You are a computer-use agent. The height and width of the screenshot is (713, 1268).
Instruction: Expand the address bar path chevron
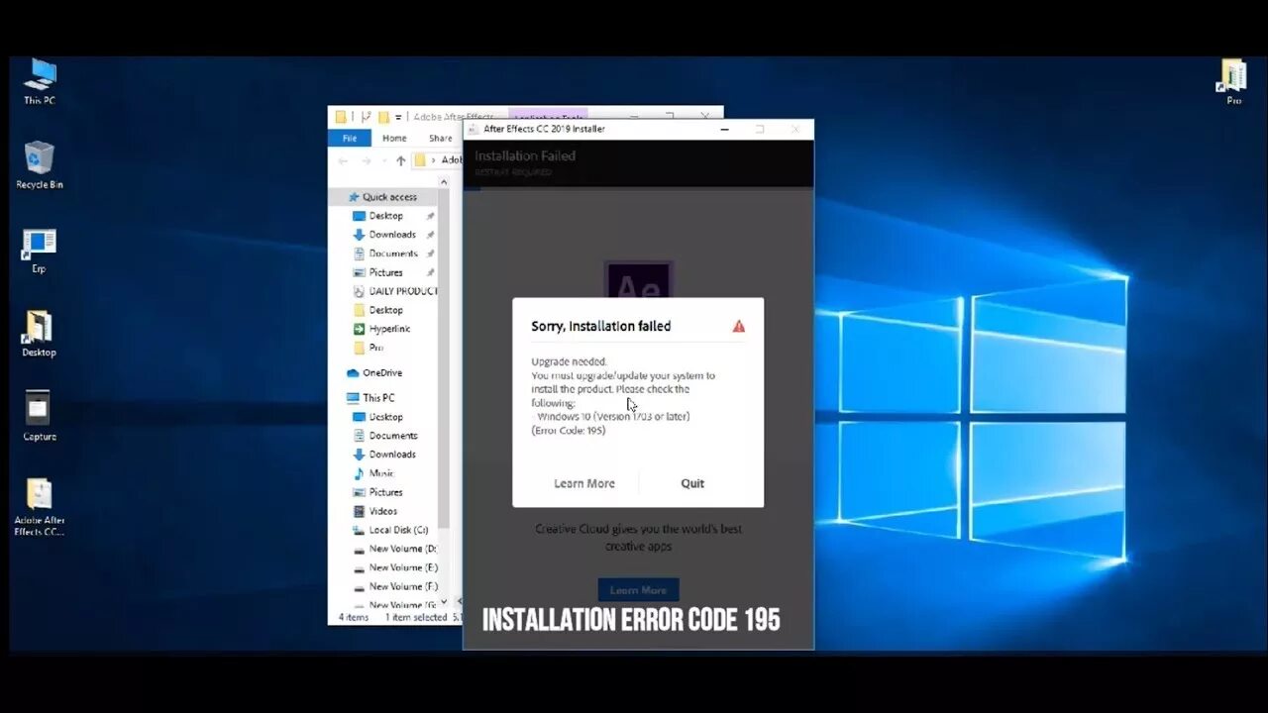(x=433, y=160)
